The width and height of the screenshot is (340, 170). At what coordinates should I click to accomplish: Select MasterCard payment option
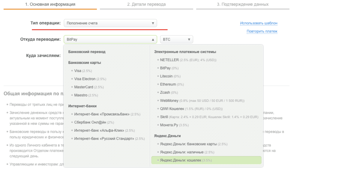point(84,87)
